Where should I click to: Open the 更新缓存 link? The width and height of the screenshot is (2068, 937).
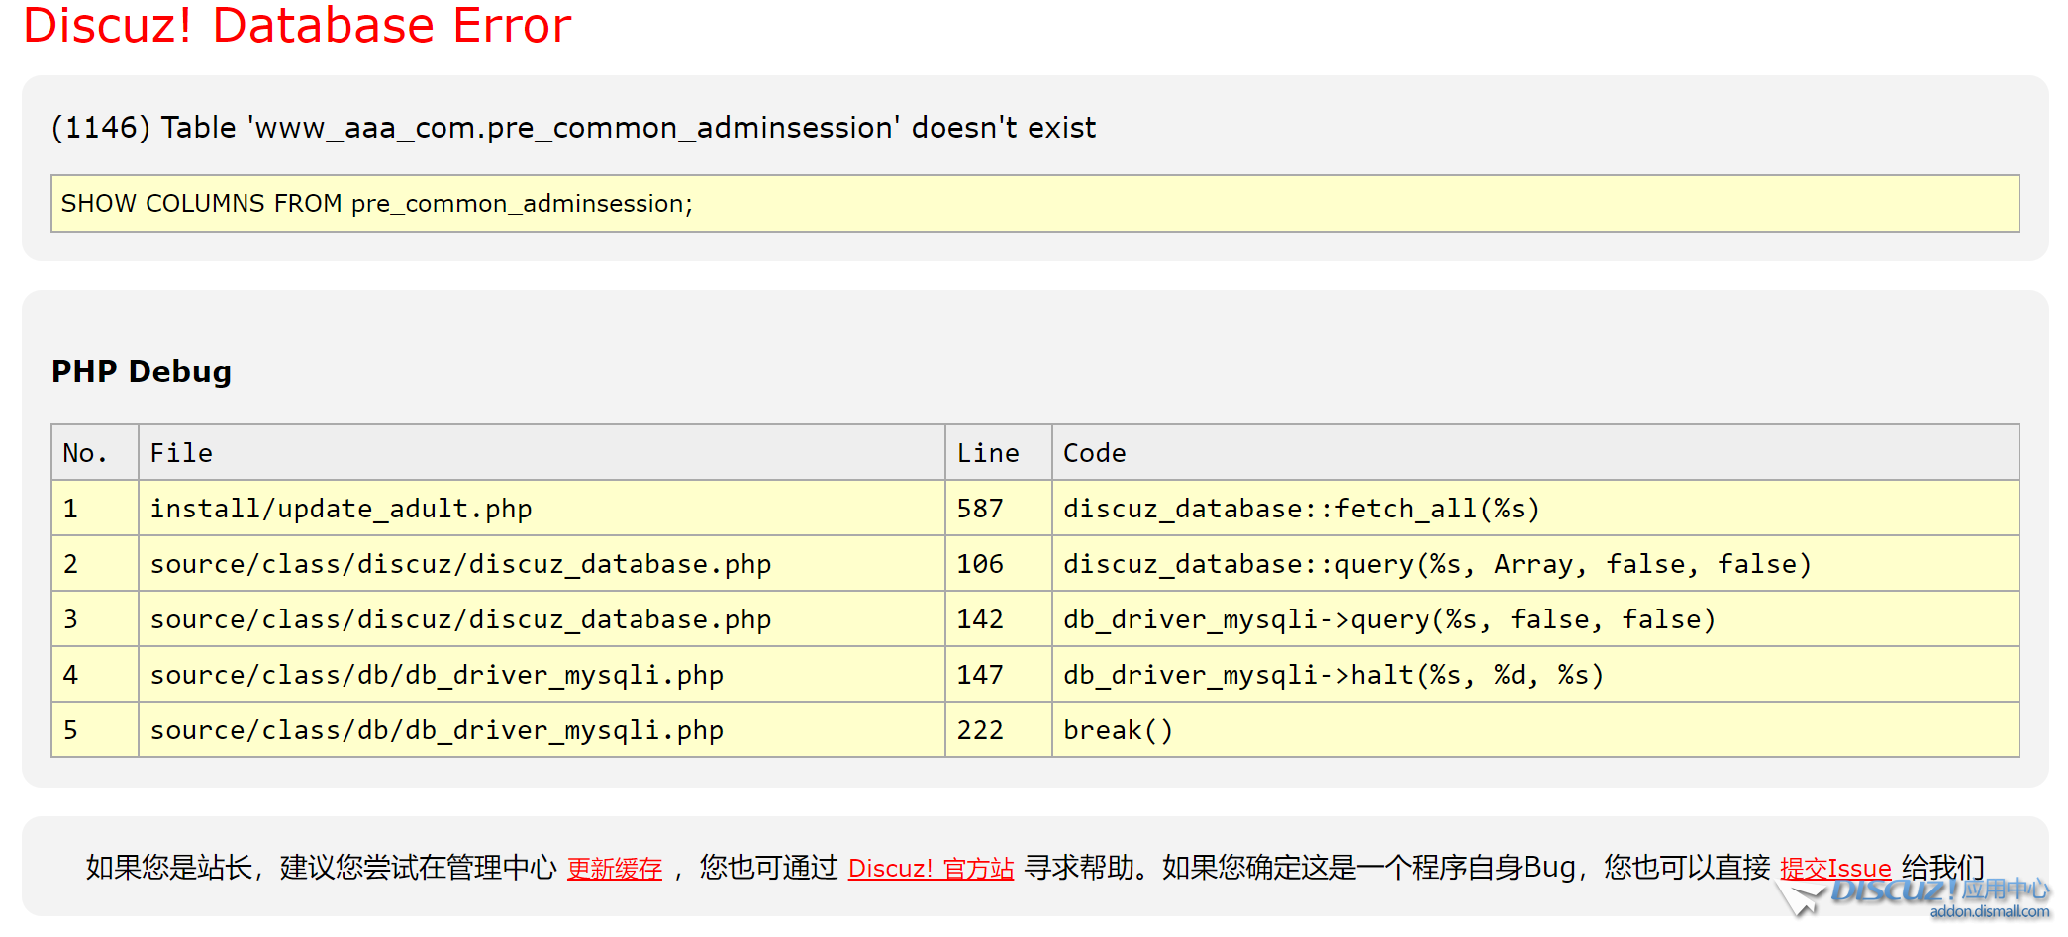(x=614, y=868)
